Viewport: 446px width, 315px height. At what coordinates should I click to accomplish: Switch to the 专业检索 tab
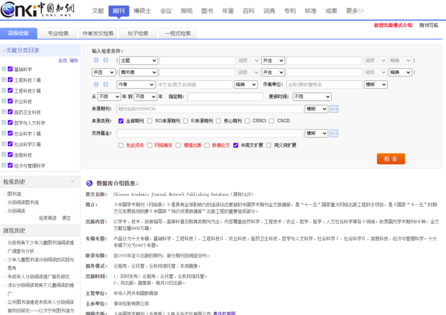click(58, 33)
